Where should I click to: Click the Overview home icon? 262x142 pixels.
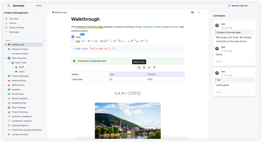(6, 19)
